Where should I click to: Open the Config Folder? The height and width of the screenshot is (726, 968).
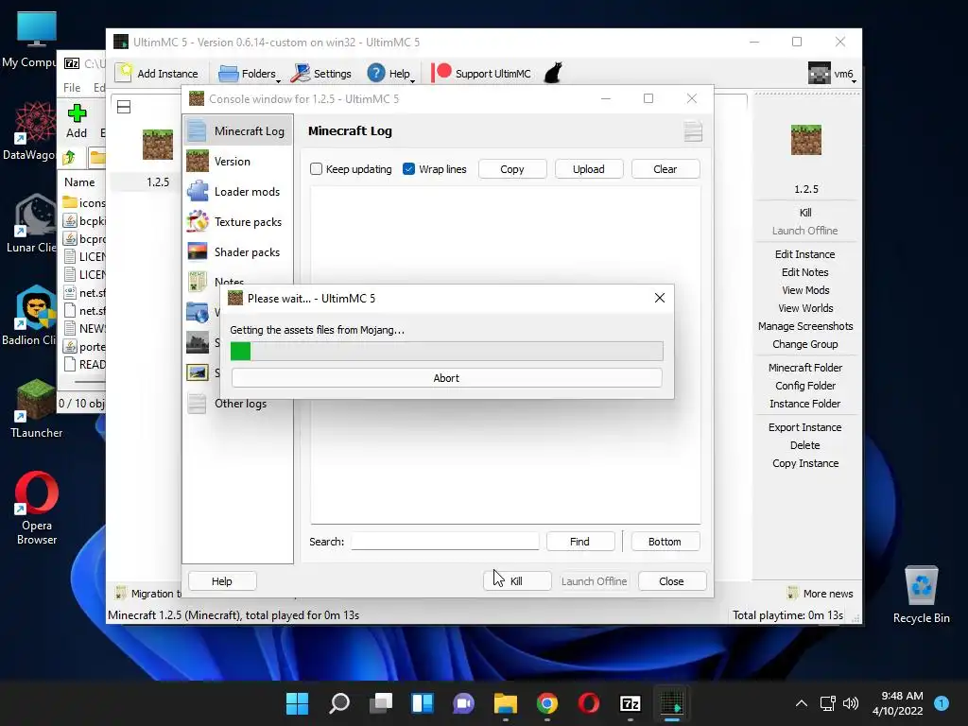pyautogui.click(x=805, y=386)
